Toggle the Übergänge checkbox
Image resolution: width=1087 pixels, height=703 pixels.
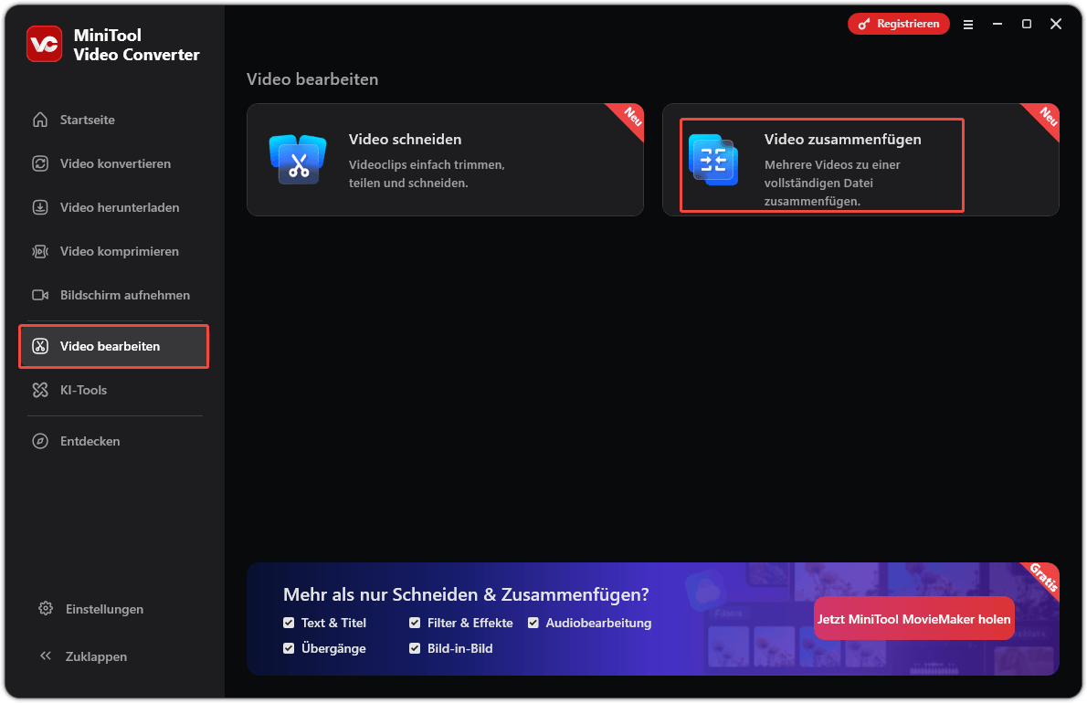click(x=289, y=648)
